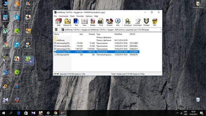Open Action Center notifications icon

coord(201,113)
